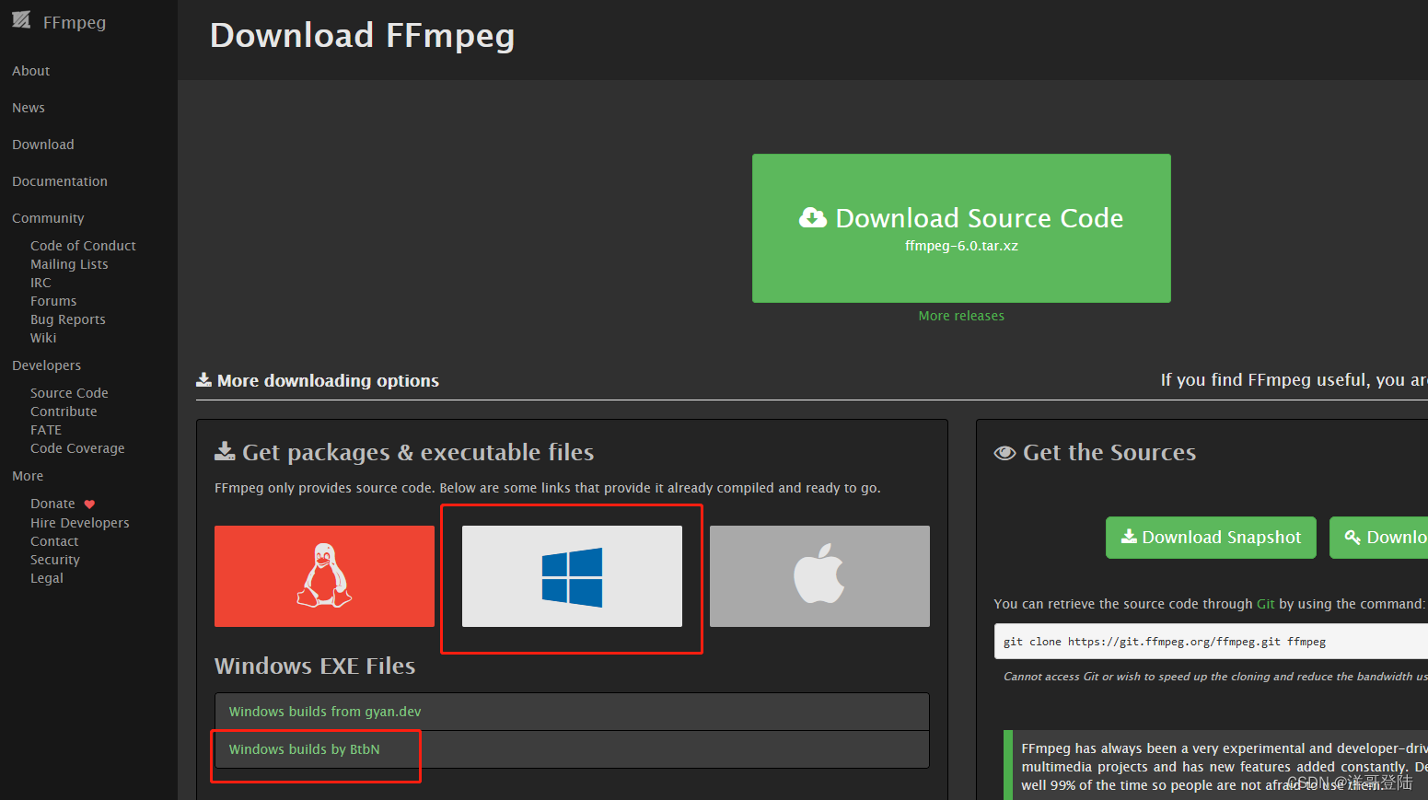1428x800 pixels.
Task: Open Code of Conduct link
Action: coord(83,246)
